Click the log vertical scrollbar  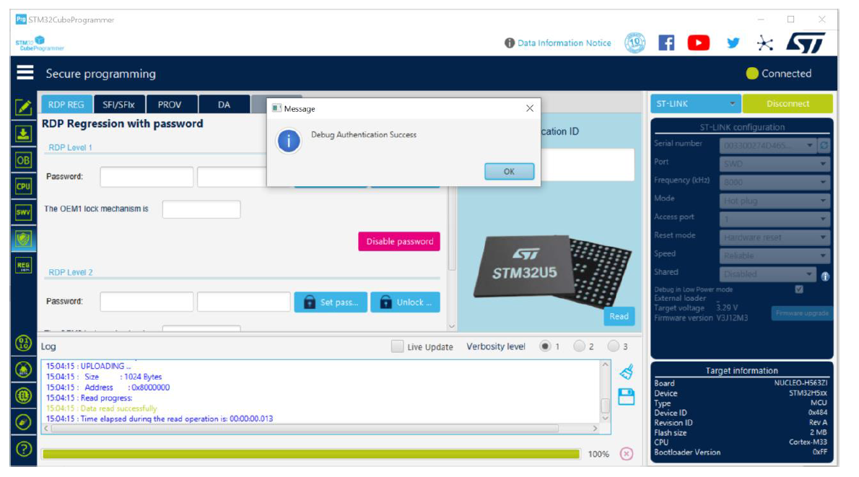[606, 406]
